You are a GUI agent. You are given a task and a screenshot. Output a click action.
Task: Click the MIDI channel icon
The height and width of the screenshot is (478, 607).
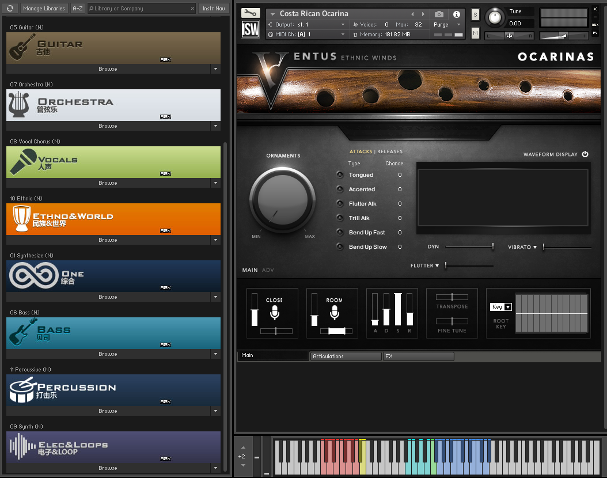[270, 35]
